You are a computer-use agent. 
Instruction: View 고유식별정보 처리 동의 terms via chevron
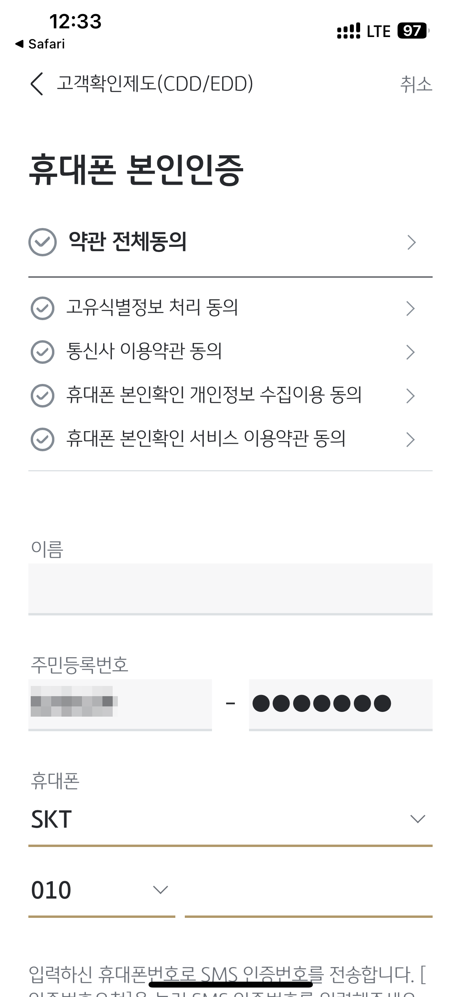coord(411,308)
